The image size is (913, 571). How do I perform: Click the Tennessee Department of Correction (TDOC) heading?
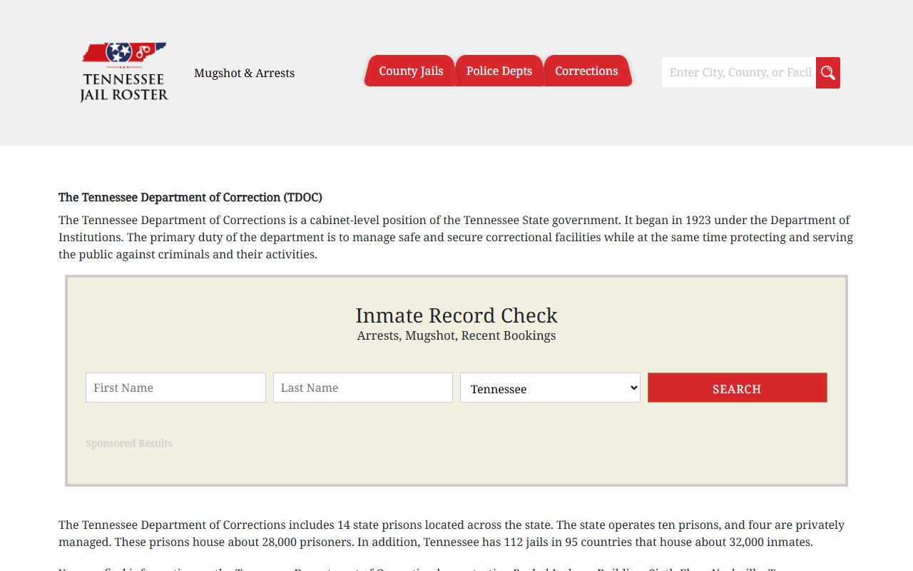click(x=190, y=197)
